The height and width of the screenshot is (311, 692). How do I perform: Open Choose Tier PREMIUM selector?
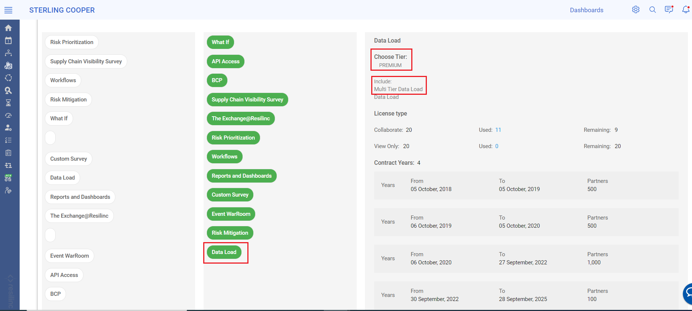391,65
